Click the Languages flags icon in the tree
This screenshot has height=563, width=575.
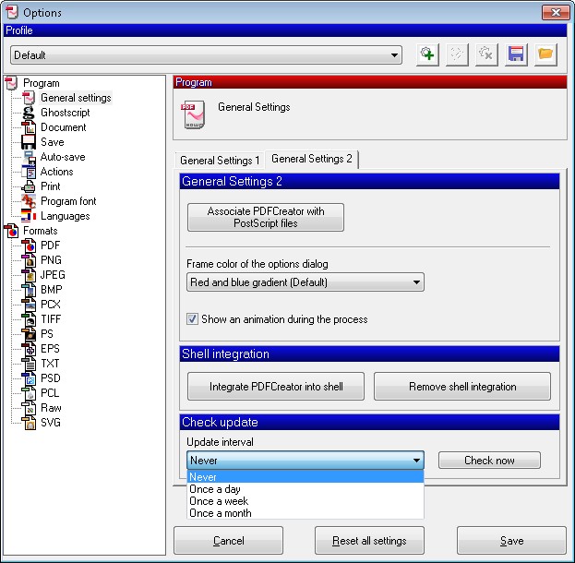pyautogui.click(x=29, y=216)
